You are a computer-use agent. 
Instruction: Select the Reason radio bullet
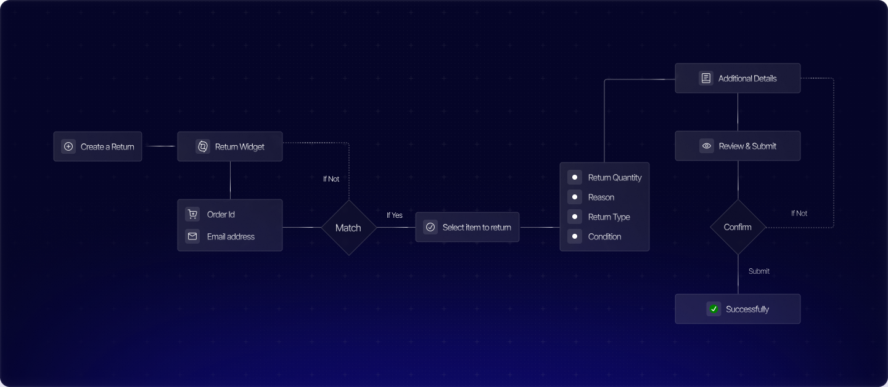click(x=575, y=197)
